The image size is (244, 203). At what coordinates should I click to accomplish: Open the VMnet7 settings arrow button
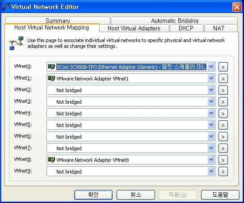click(x=223, y=148)
